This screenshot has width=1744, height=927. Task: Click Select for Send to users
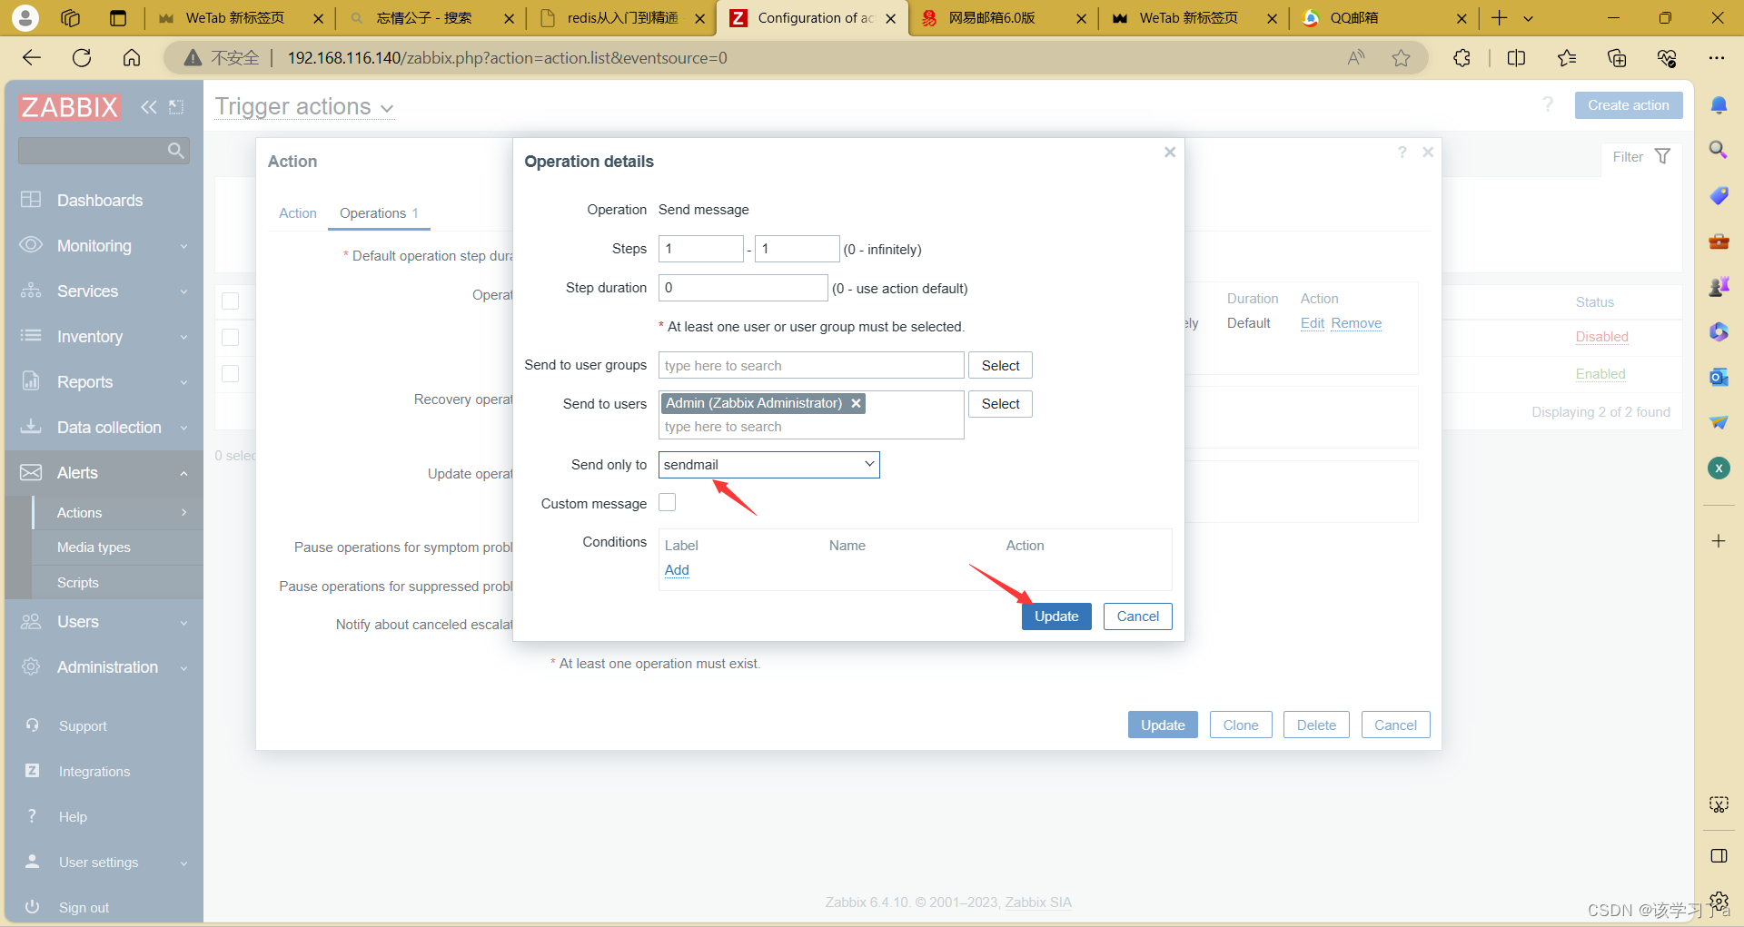(1000, 404)
